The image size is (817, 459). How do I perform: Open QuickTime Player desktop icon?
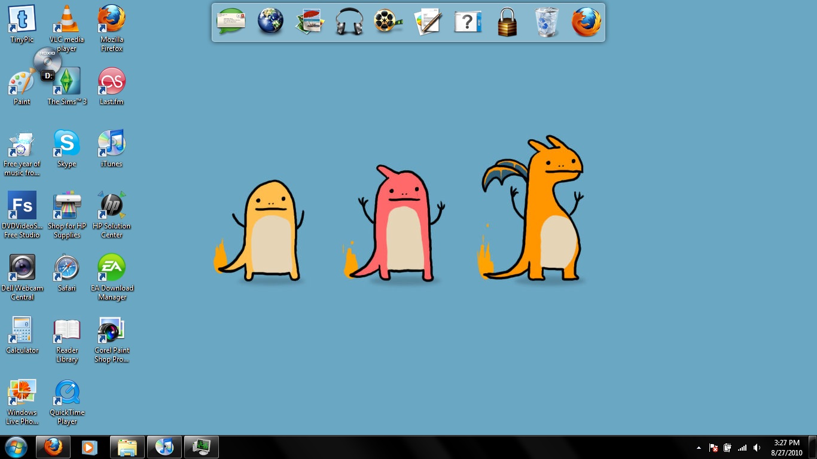pos(67,393)
